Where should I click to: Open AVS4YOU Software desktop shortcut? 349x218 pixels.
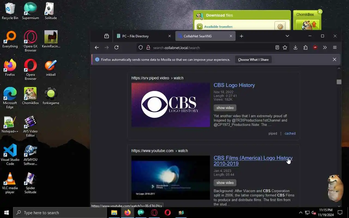click(x=31, y=155)
